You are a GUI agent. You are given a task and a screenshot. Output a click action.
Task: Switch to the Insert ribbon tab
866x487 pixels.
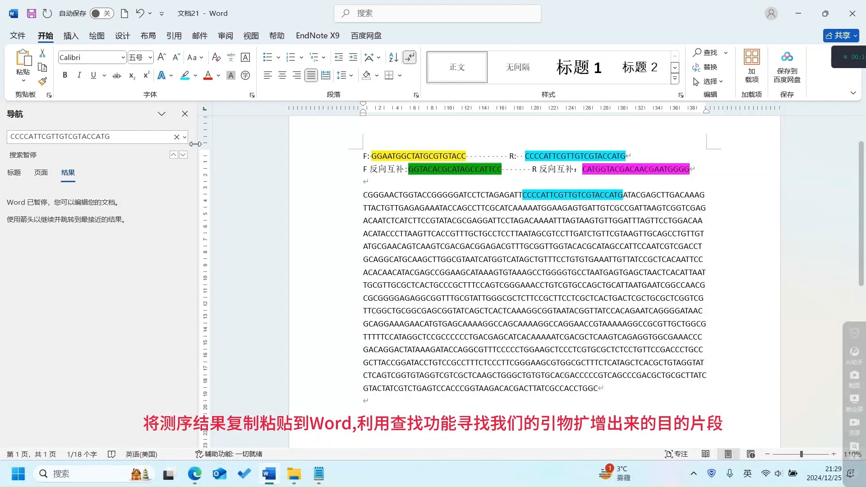pos(71,36)
